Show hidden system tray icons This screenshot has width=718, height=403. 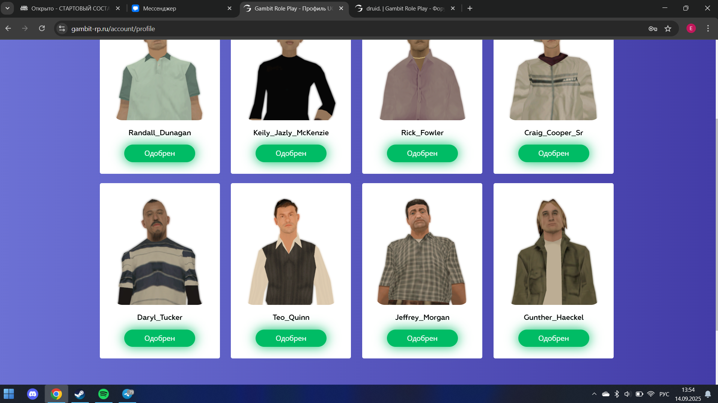point(594,394)
